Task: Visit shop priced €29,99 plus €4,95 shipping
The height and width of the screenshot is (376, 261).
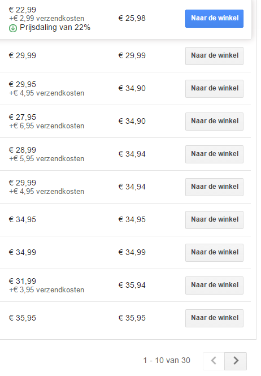Action: (x=214, y=187)
